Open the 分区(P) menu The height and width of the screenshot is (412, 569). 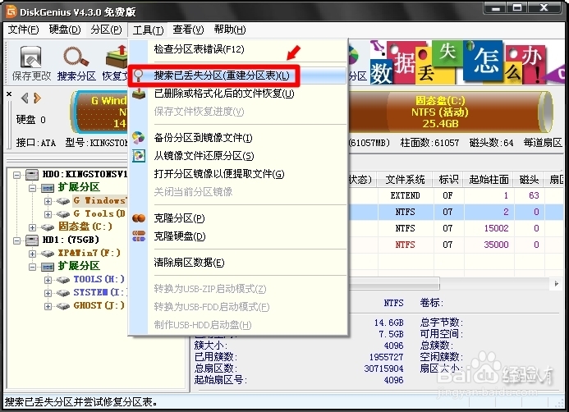pos(106,30)
